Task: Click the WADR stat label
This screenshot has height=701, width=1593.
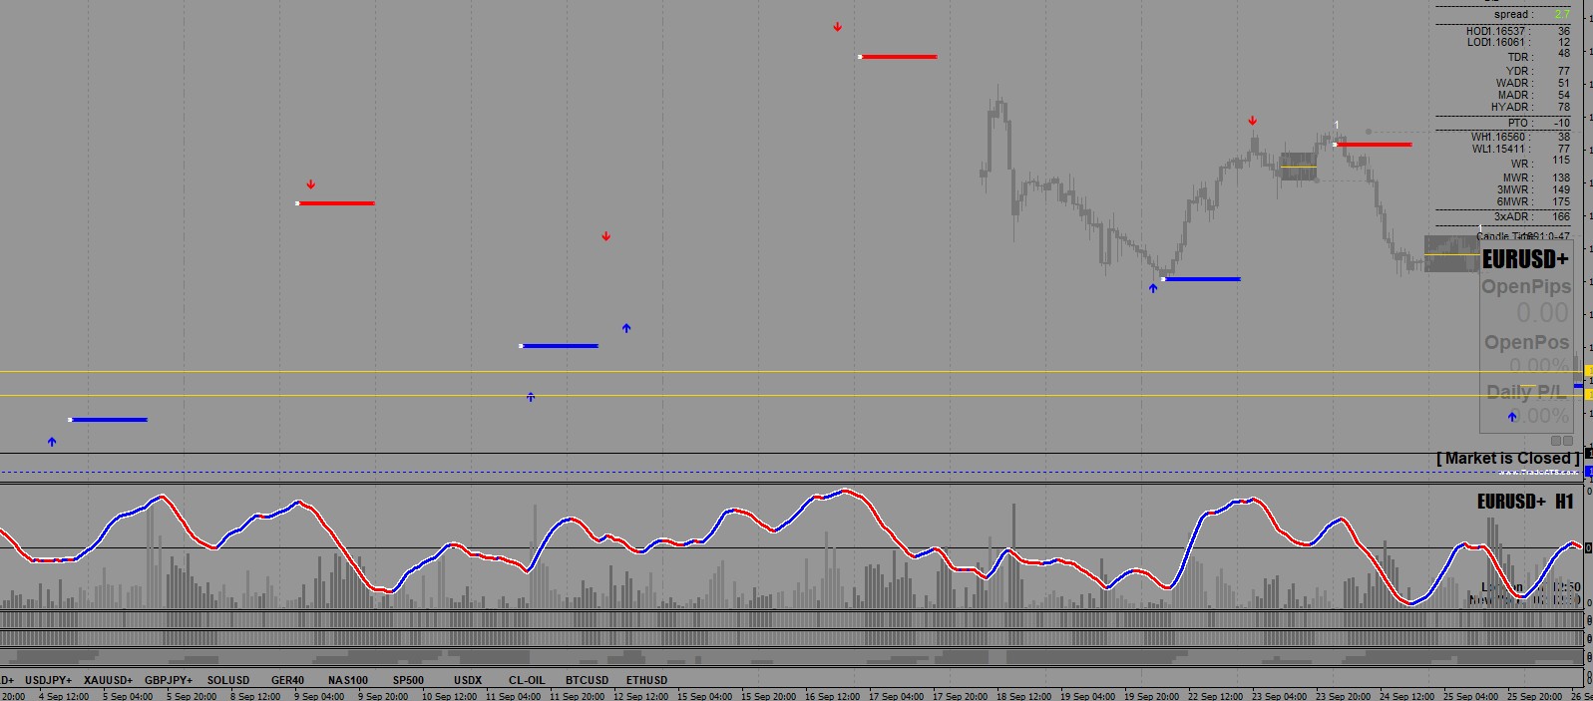Action: point(1513,84)
